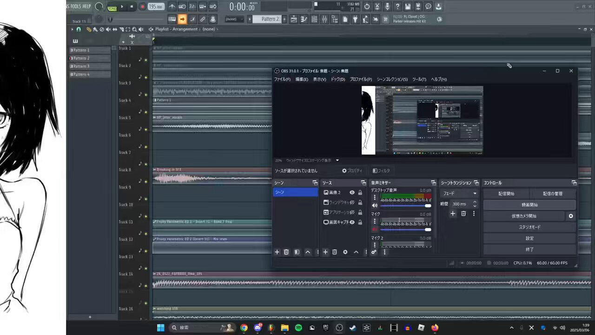Toggle the metronome icon in FL Studio
595x335 pixels.
[x=172, y=7]
